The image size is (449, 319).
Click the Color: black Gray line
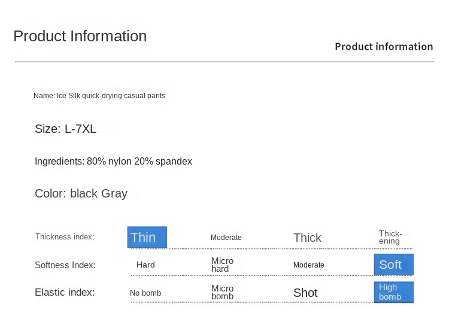tap(81, 193)
